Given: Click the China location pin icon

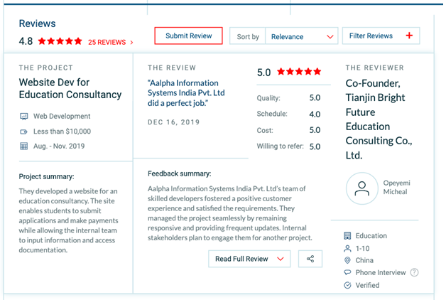Looking at the screenshot, I should point(347,260).
